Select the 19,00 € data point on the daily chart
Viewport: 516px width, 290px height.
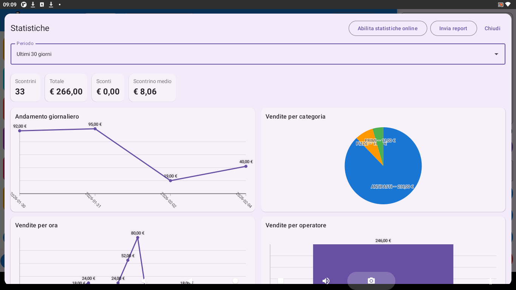click(170, 180)
